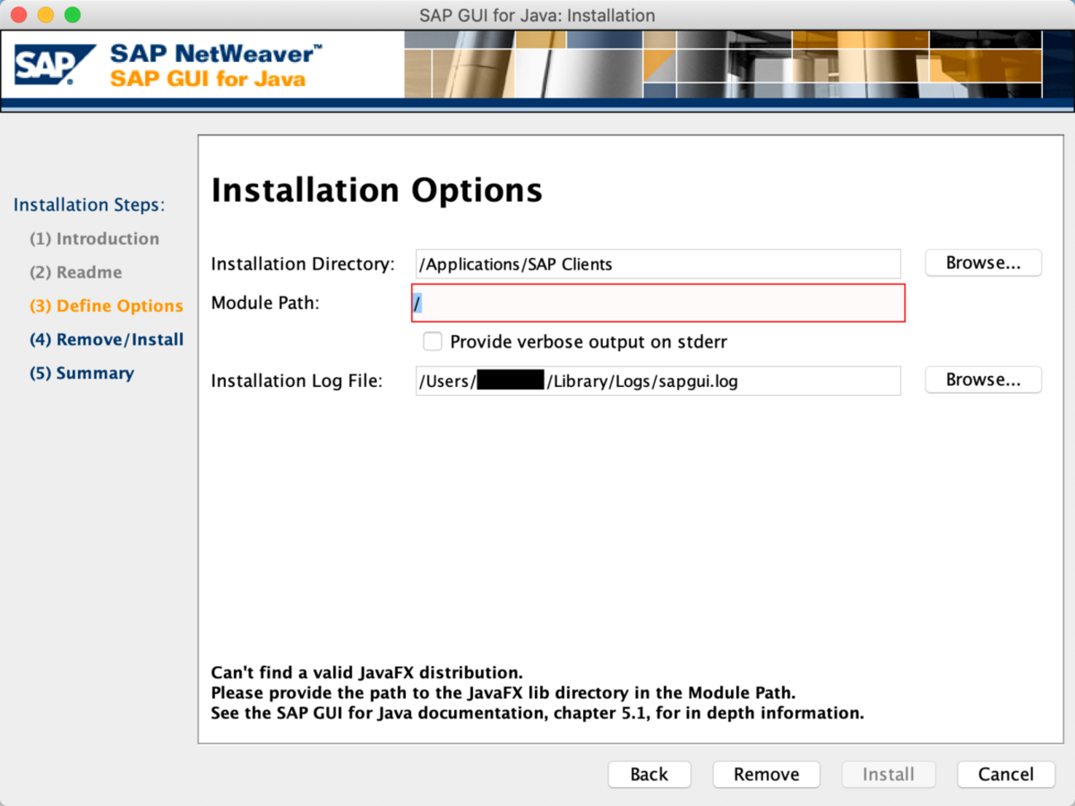Select the (1) Introduction step
The width and height of the screenshot is (1075, 806).
94,239
